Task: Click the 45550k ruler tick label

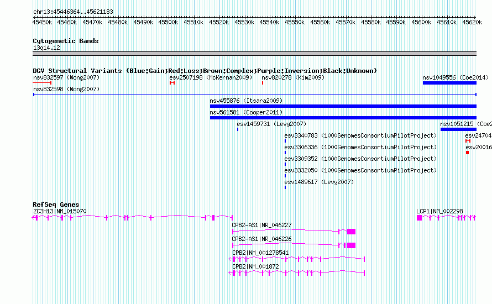Action: [295, 23]
